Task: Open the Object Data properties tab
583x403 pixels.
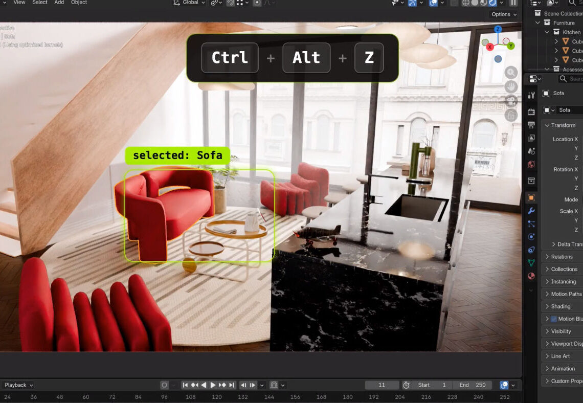Action: 531,263
